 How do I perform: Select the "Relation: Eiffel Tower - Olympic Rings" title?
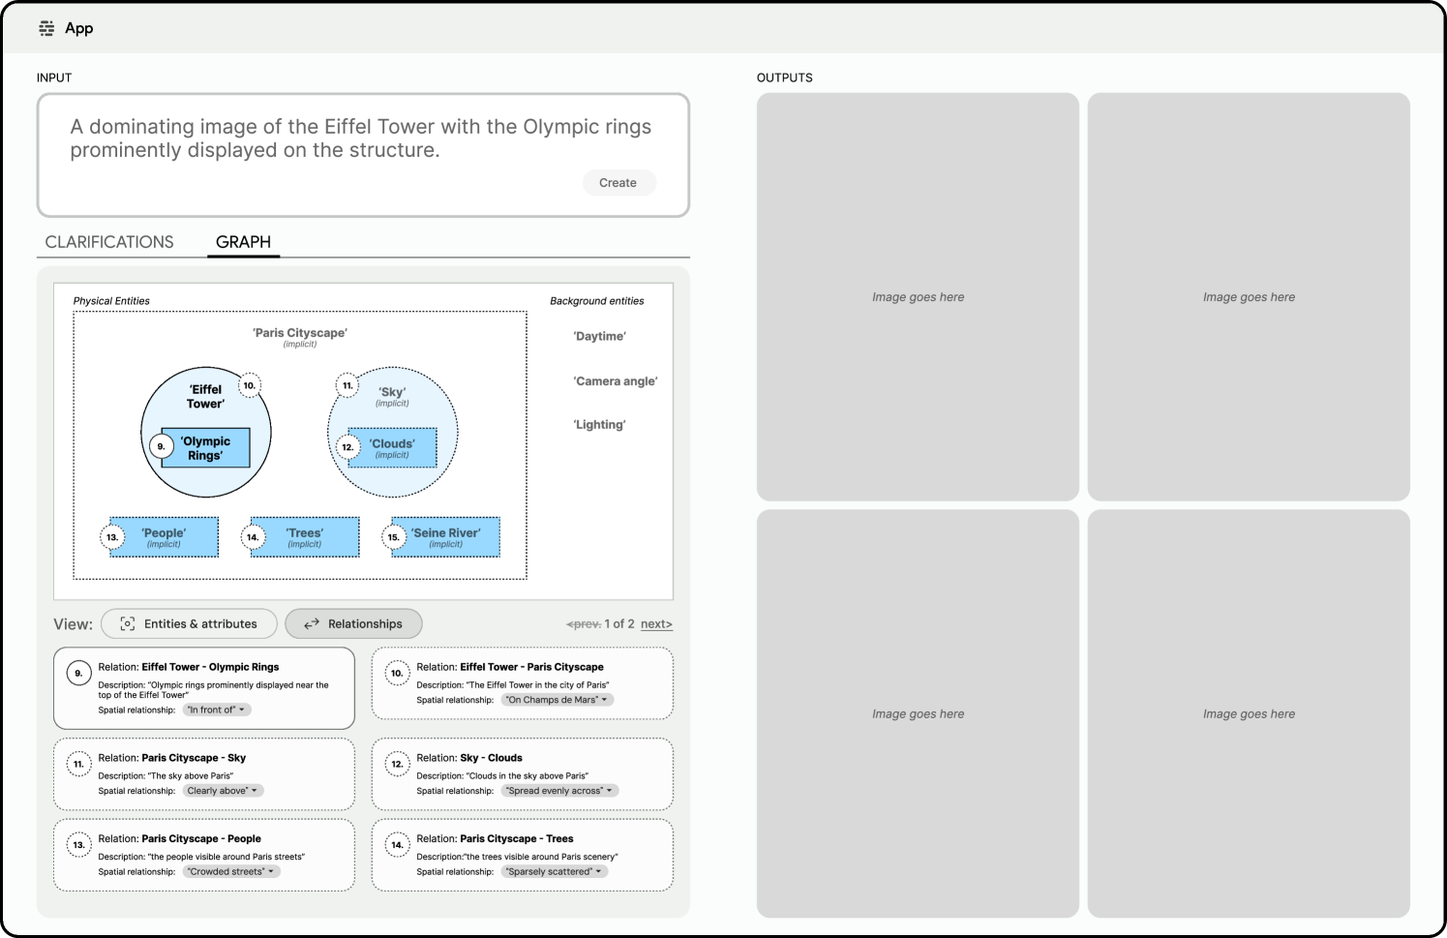(189, 667)
